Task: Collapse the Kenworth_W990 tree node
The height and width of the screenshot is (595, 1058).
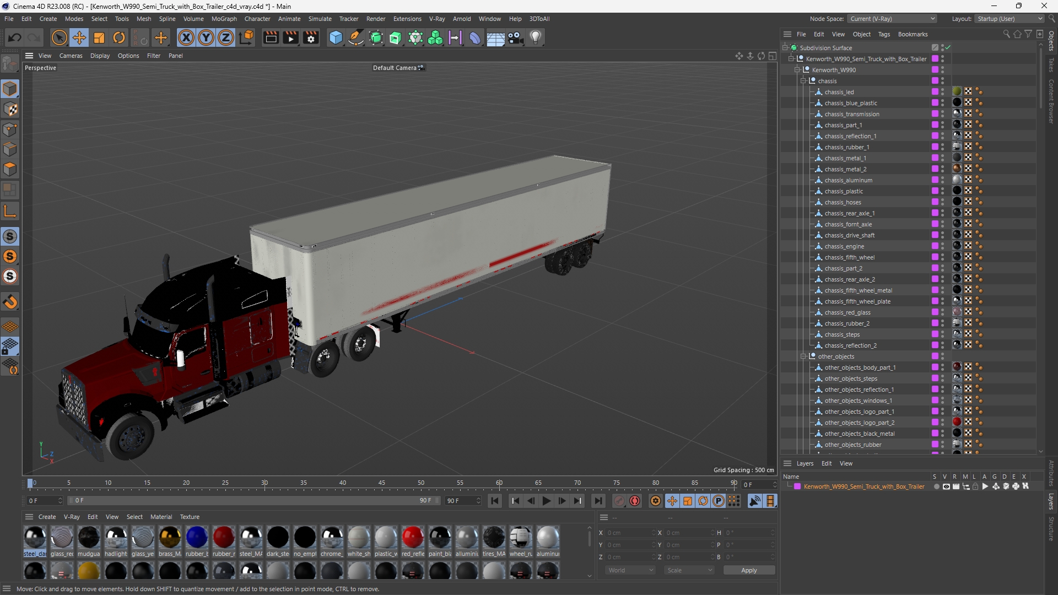Action: [797, 70]
